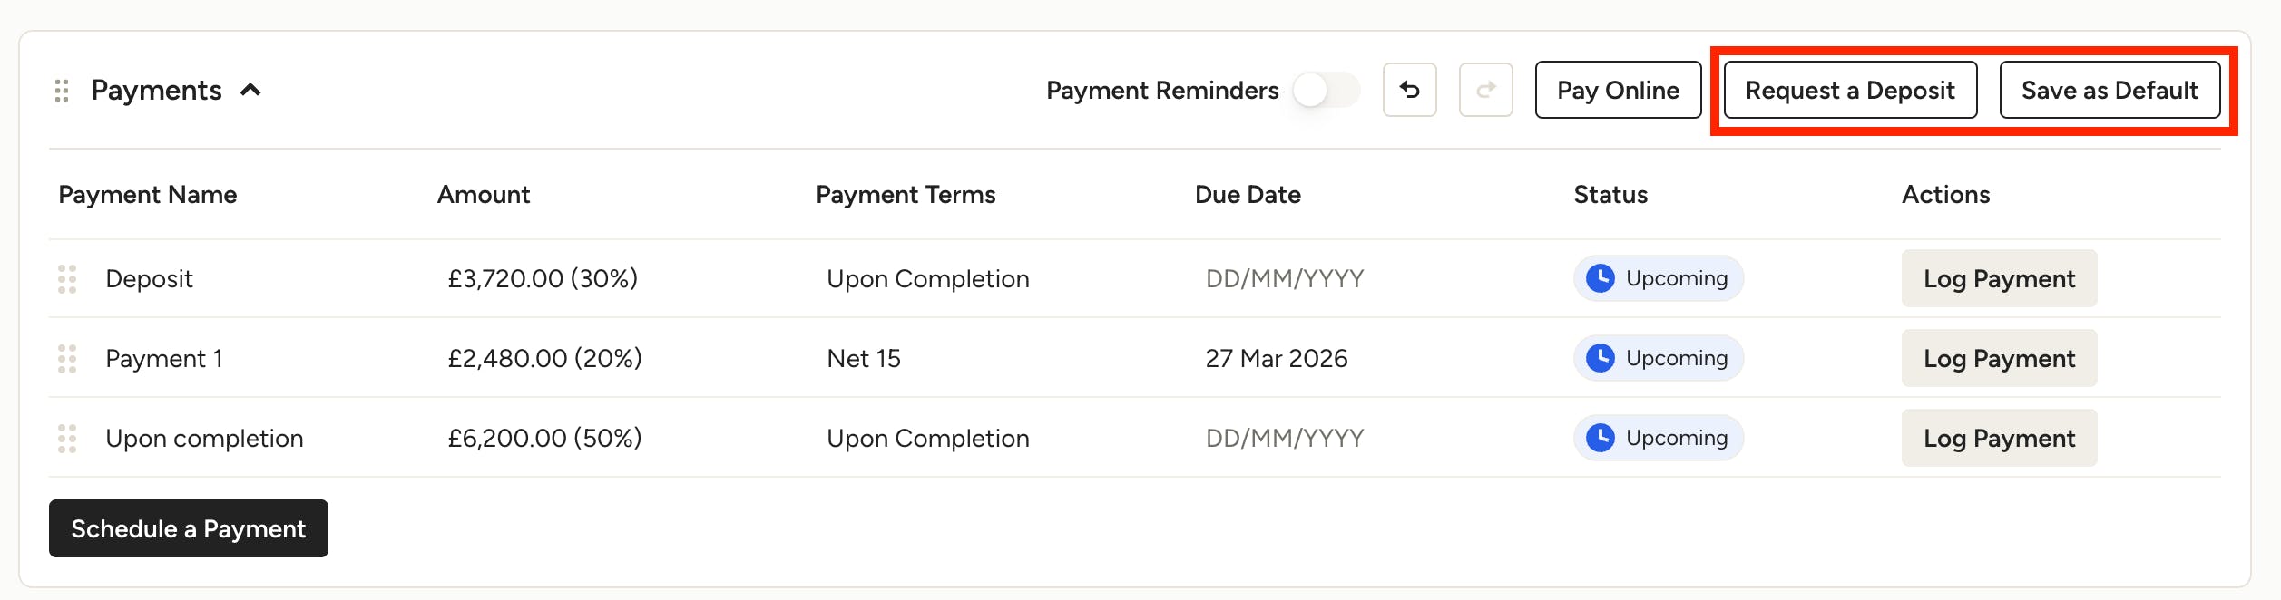Screen dimensions: 2281x600
Task: Click the redo arrow icon
Action: pyautogui.click(x=1485, y=90)
